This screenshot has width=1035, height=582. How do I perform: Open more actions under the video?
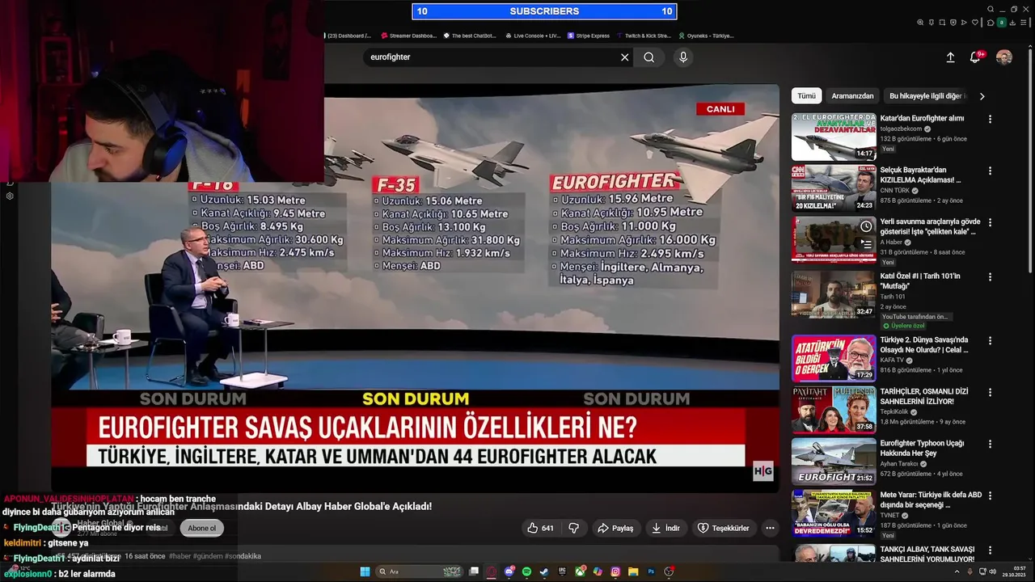[770, 528]
